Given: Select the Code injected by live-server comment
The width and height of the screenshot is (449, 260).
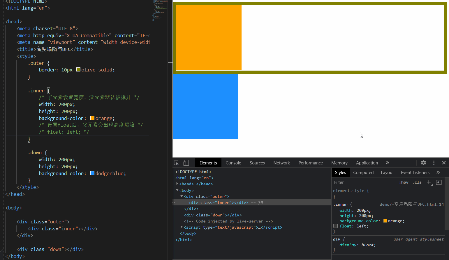Looking at the screenshot, I should coord(228,221).
